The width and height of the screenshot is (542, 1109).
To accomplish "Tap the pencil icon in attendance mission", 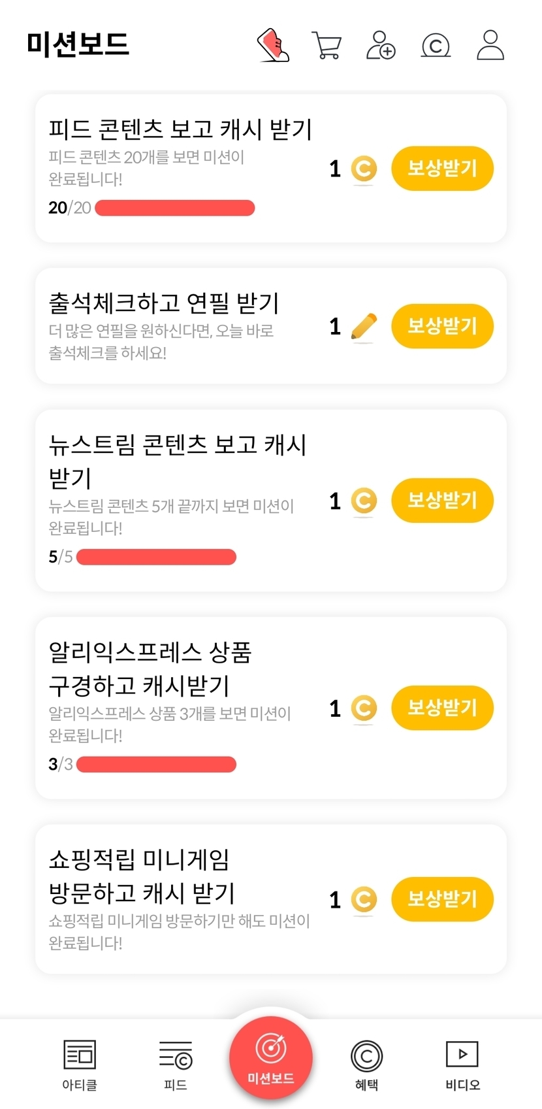I will pyautogui.click(x=364, y=326).
